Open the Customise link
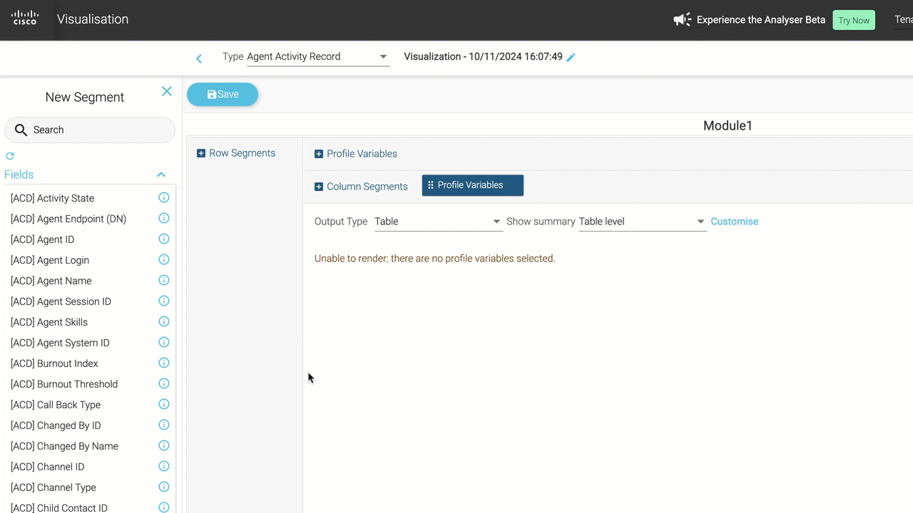This screenshot has width=913, height=513. point(734,222)
